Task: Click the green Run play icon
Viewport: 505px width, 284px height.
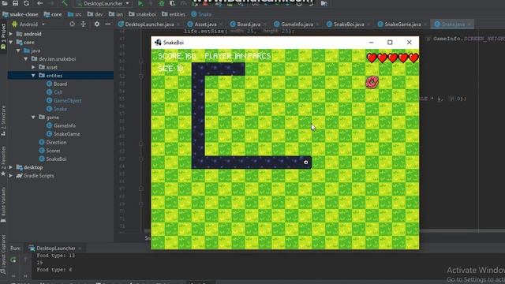Action: tap(140, 3)
